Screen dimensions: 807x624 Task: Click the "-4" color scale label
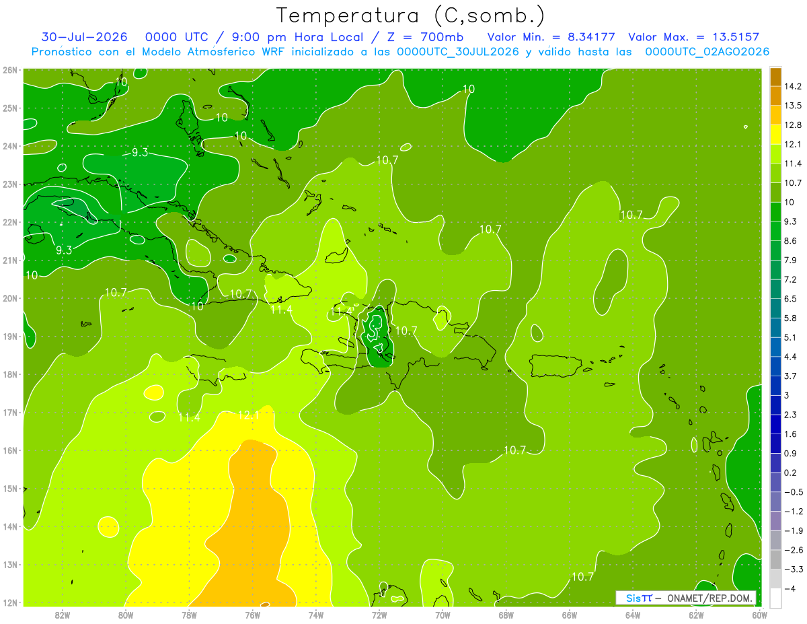coord(791,589)
